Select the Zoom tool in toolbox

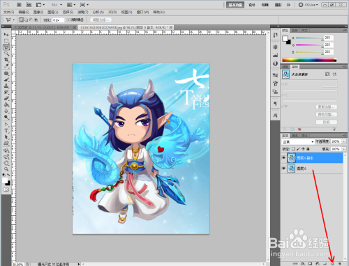(6, 169)
